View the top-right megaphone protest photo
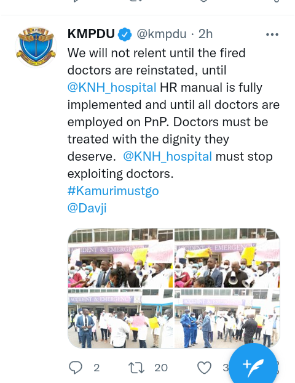This screenshot has width=295, height=383. pyautogui.click(x=227, y=258)
